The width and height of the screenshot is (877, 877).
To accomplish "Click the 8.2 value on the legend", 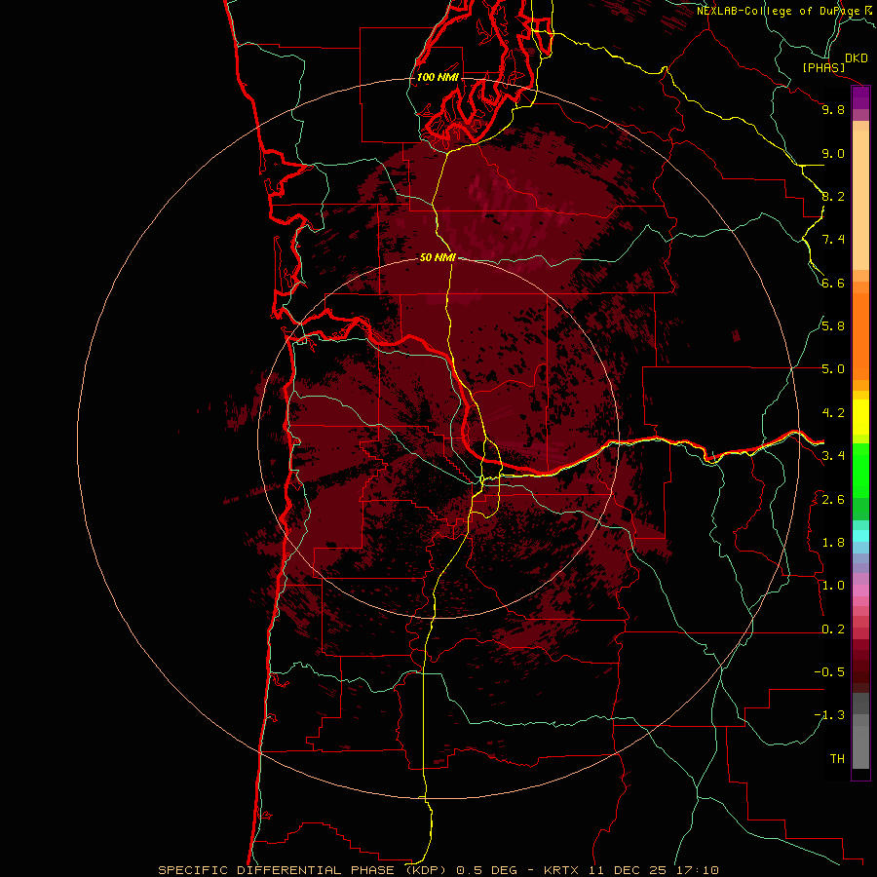I will pyautogui.click(x=833, y=196).
